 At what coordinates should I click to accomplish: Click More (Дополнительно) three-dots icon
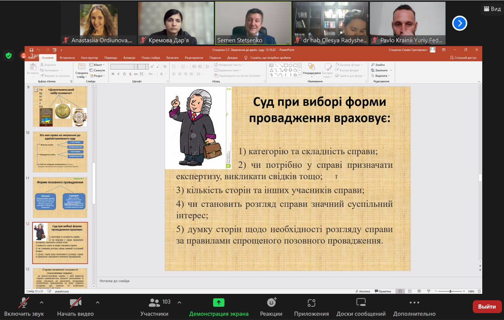pyautogui.click(x=414, y=303)
